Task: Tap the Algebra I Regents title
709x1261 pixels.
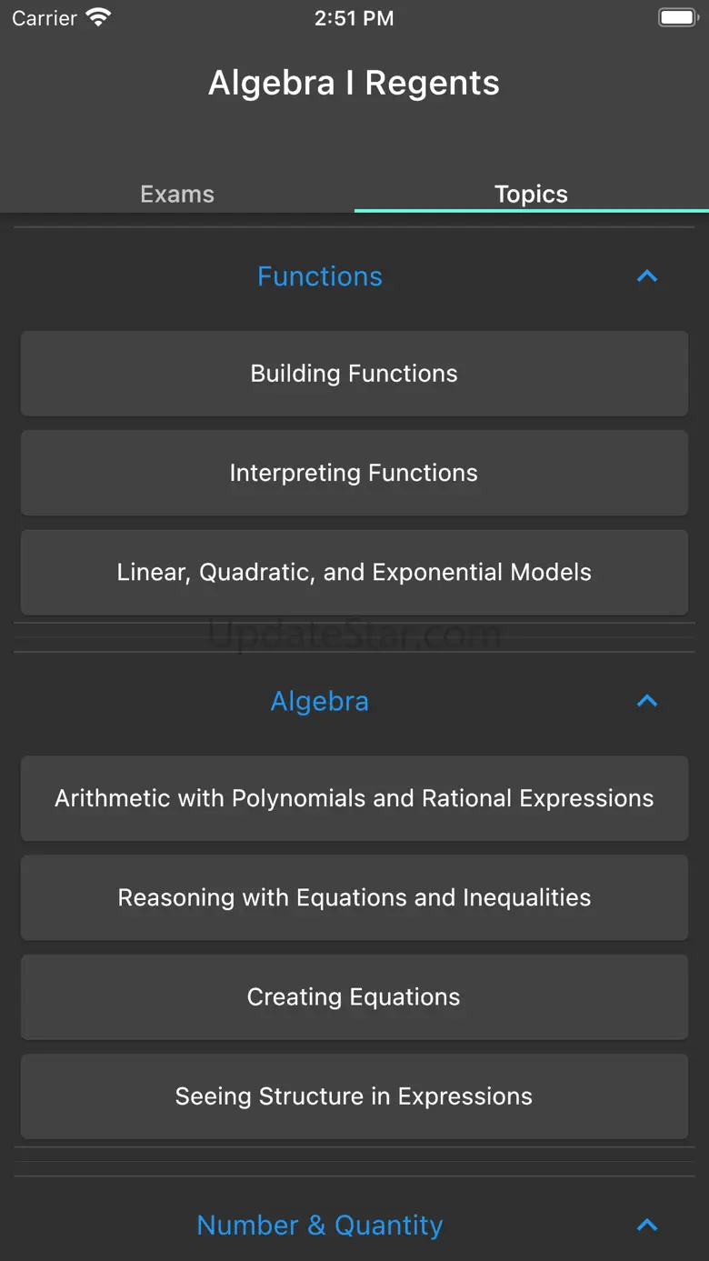Action: pyautogui.click(x=354, y=83)
